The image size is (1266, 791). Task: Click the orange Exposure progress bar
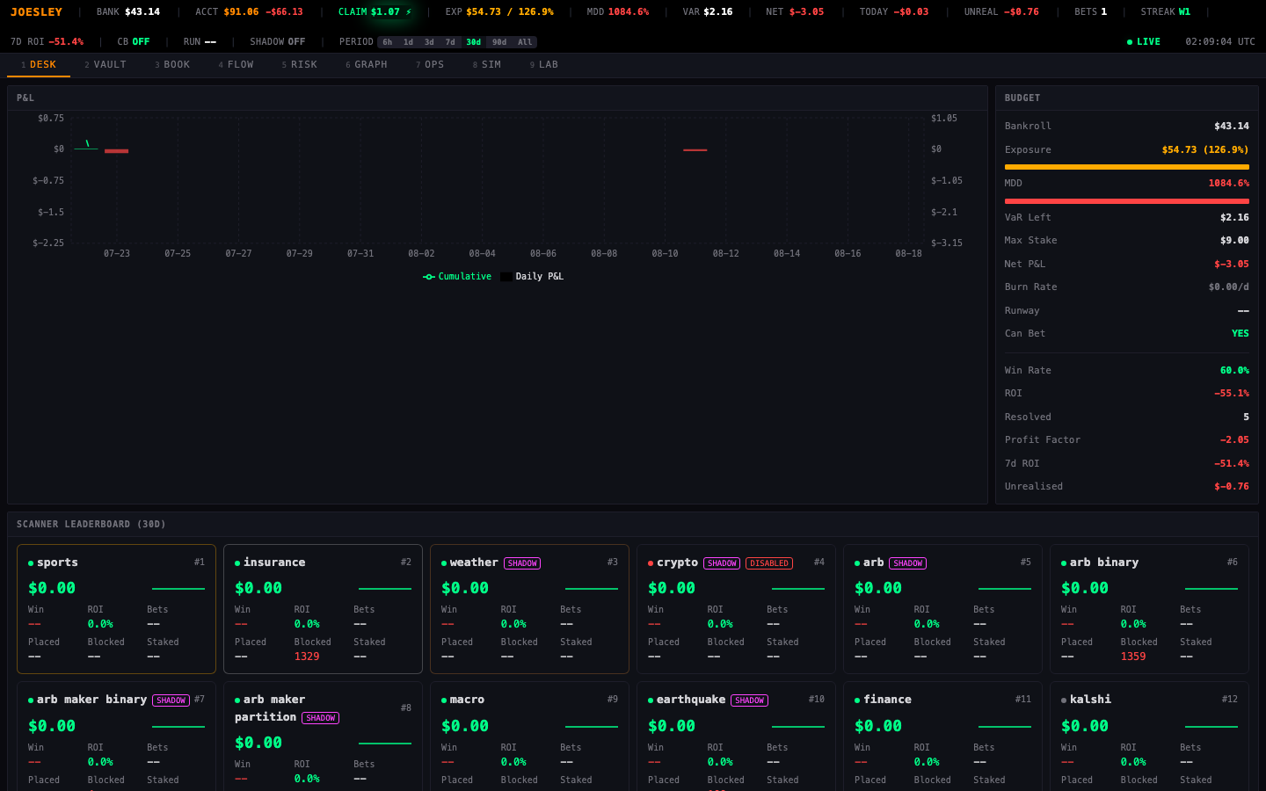(1126, 167)
